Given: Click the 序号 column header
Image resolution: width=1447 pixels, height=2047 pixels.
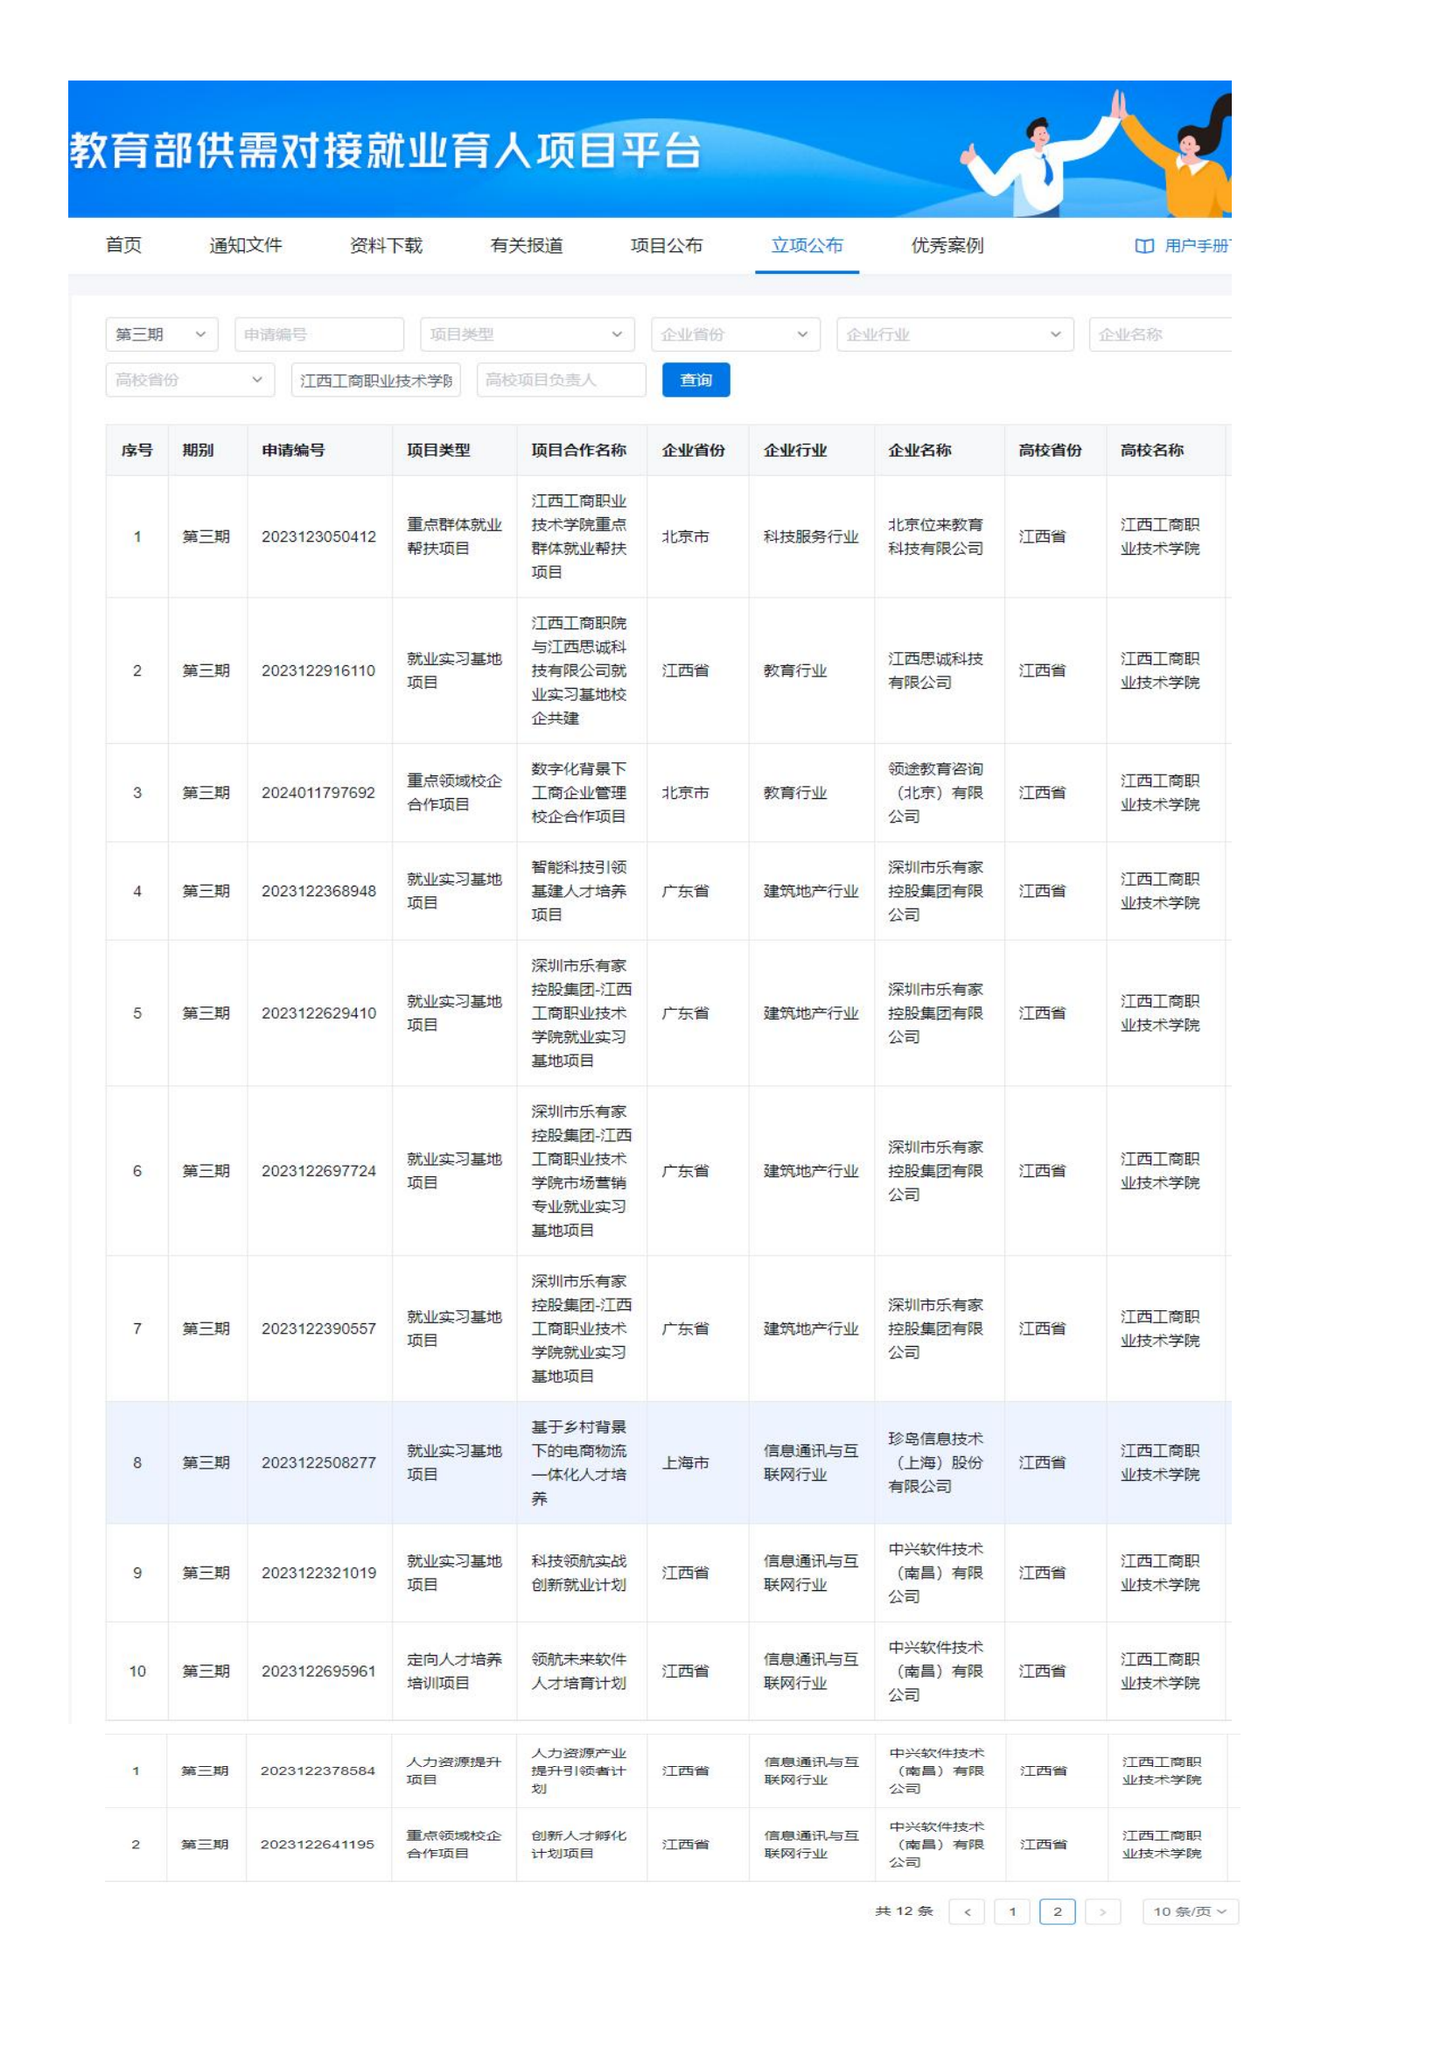Looking at the screenshot, I should click(x=137, y=450).
